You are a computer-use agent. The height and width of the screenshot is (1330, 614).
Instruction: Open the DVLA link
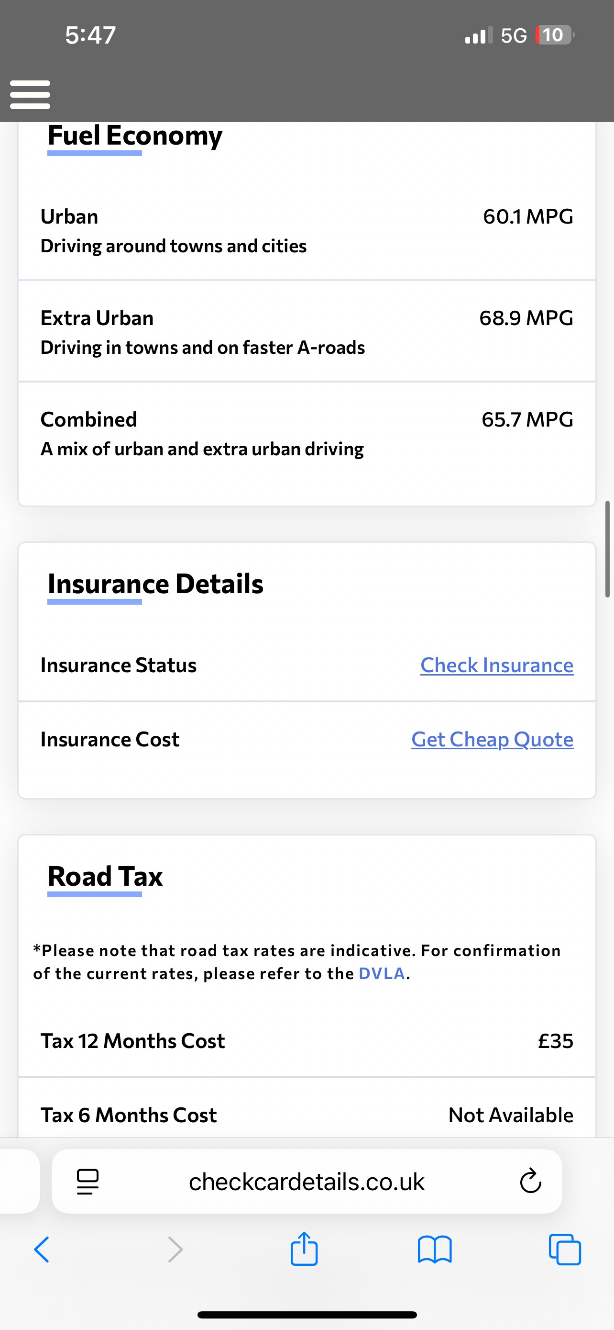pos(382,973)
